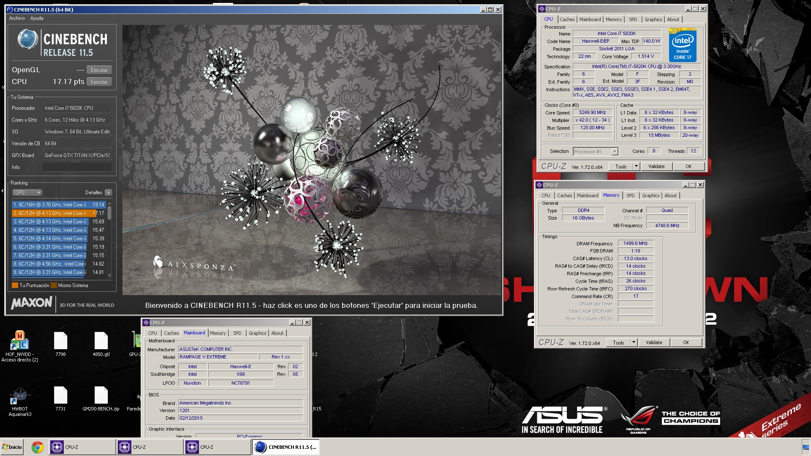This screenshot has height=456, width=811.
Task: Click the Info input field
Action: (x=77, y=167)
